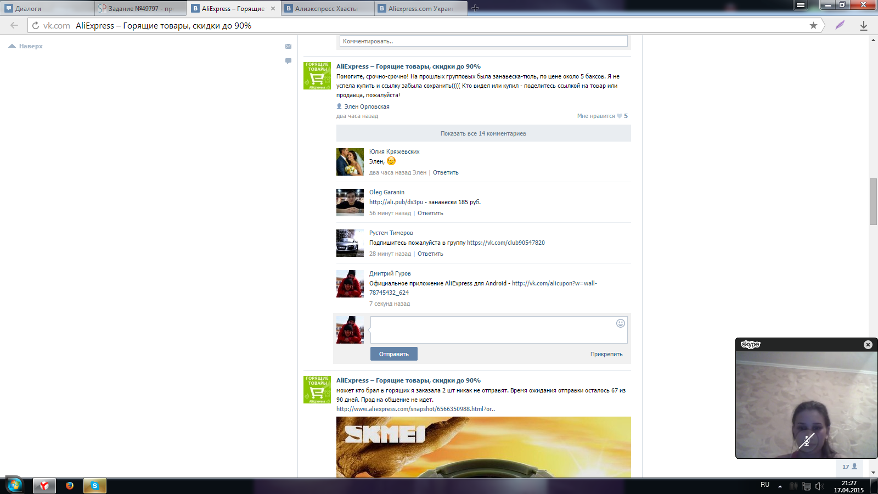Show hidden system tray icons
878x494 pixels.
[780, 486]
